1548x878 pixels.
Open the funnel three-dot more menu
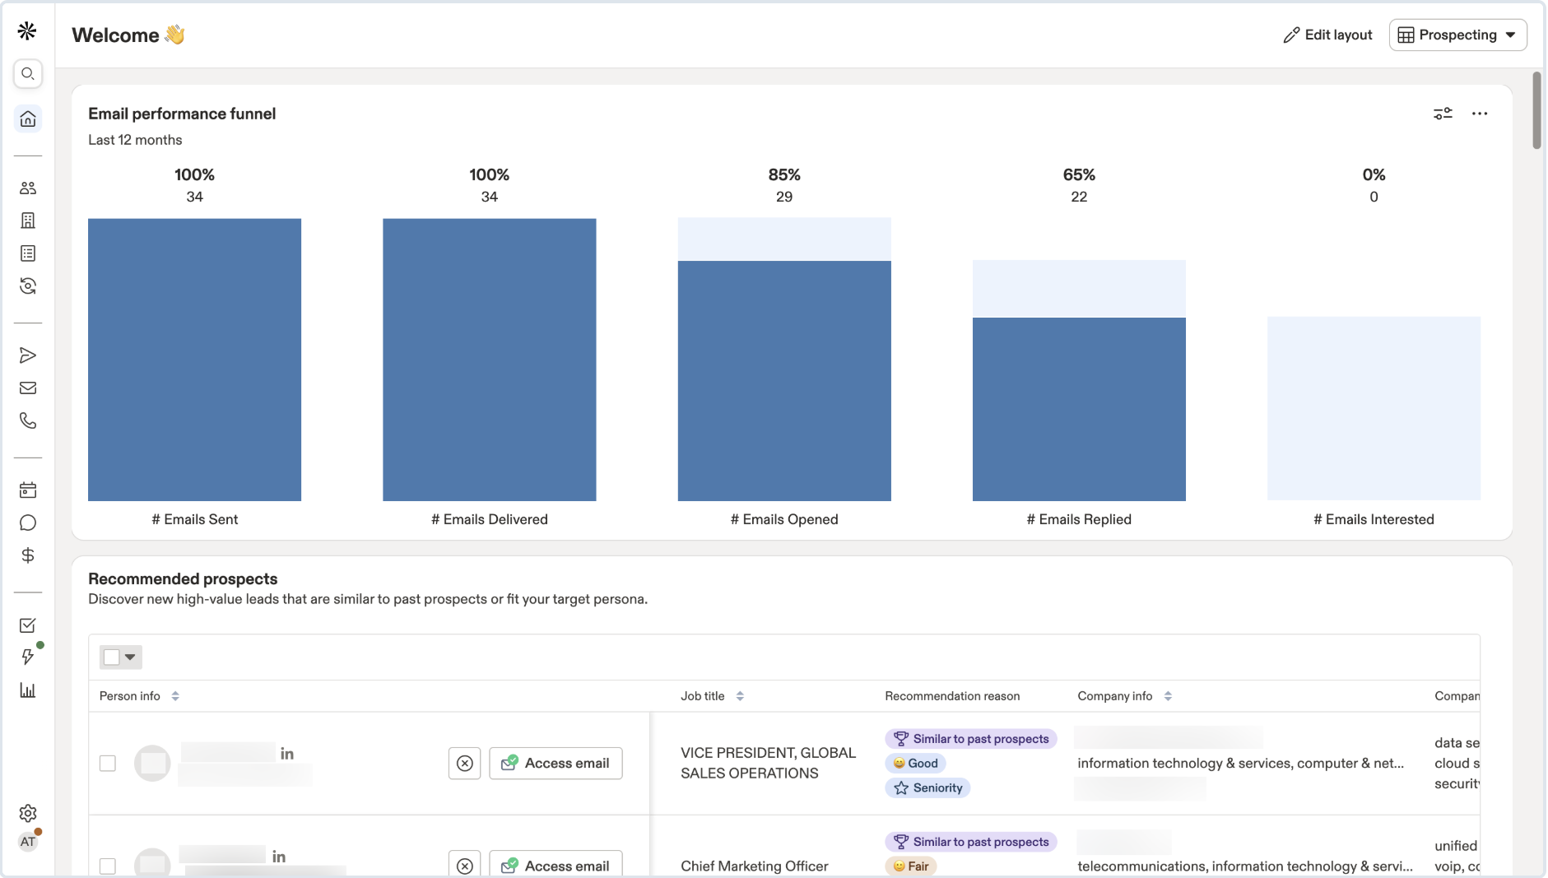point(1480,114)
